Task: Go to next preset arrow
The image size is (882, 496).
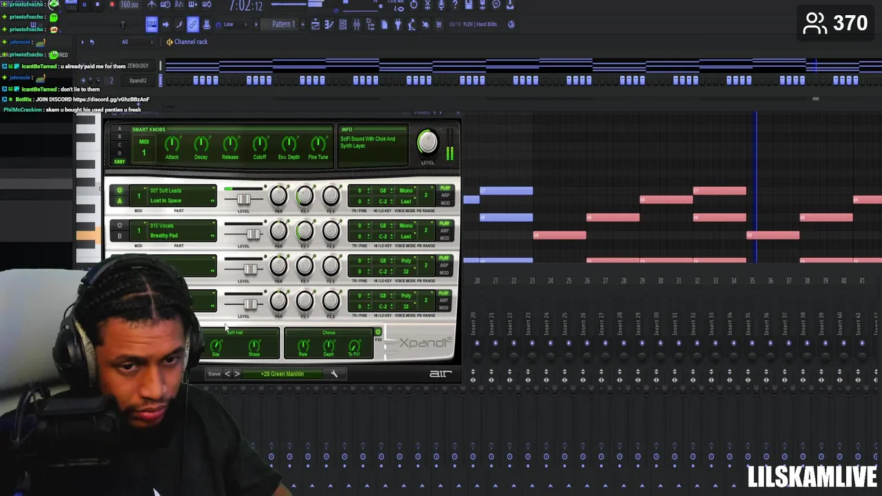Action: tap(237, 374)
